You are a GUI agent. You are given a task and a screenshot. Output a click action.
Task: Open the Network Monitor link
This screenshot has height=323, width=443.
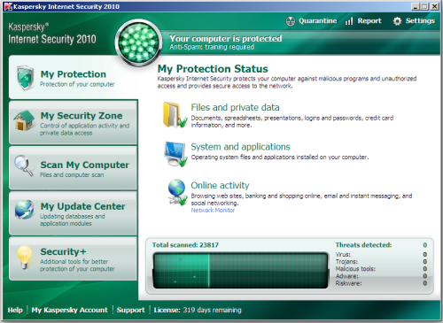click(x=213, y=211)
